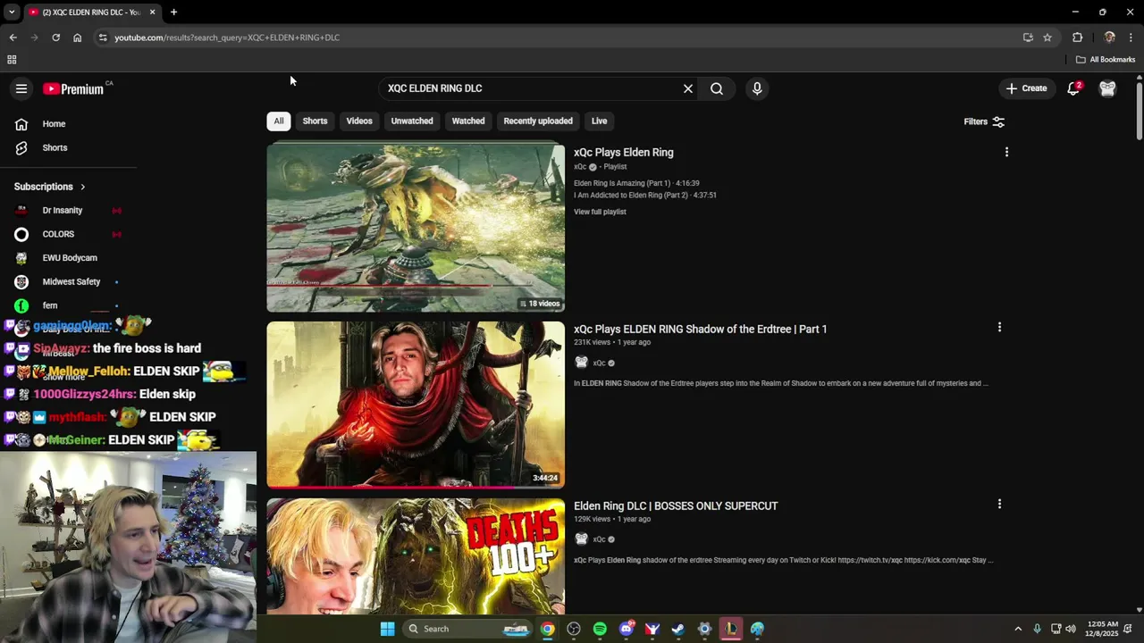Select the Videos filter chip

pyautogui.click(x=359, y=121)
